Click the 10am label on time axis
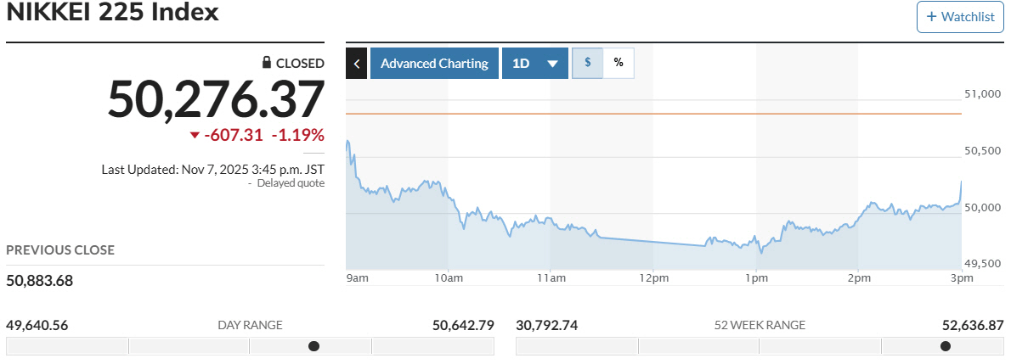1011x364 pixels. pyautogui.click(x=448, y=277)
